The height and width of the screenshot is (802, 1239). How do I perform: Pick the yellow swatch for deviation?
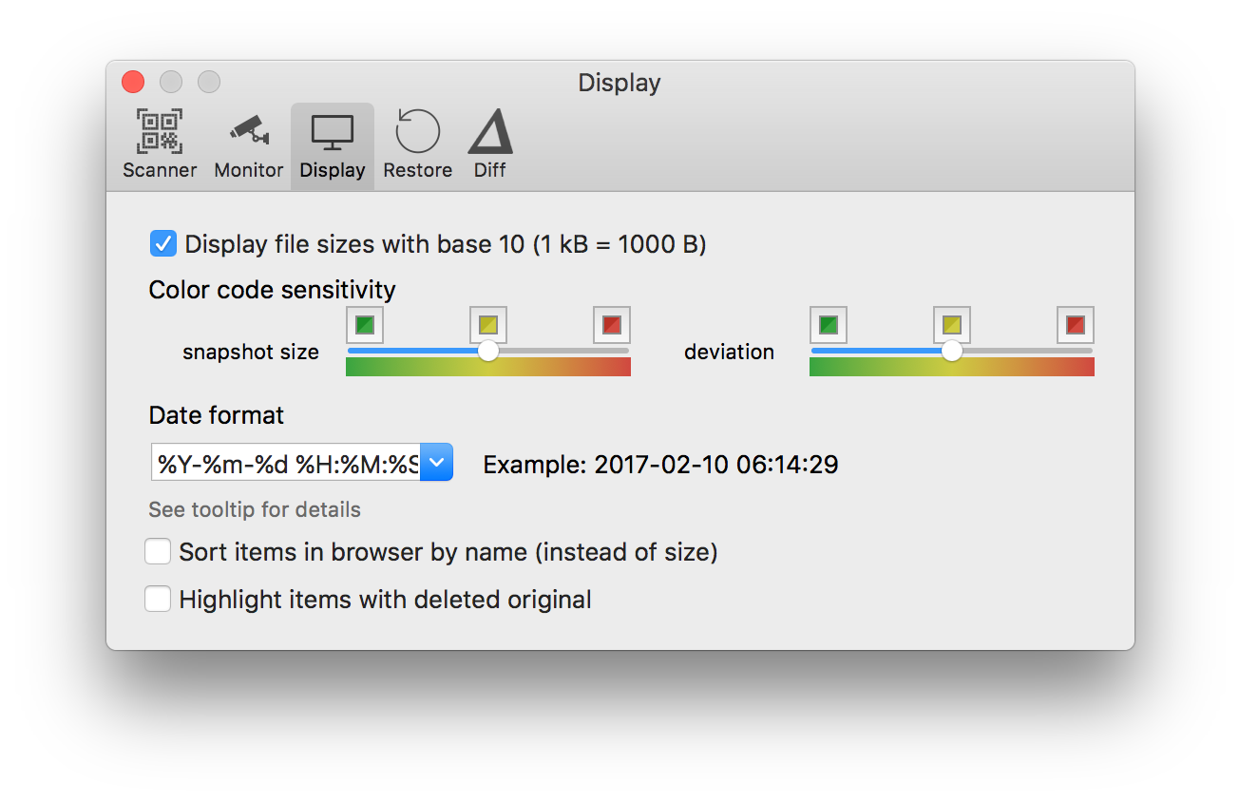pyautogui.click(x=952, y=325)
